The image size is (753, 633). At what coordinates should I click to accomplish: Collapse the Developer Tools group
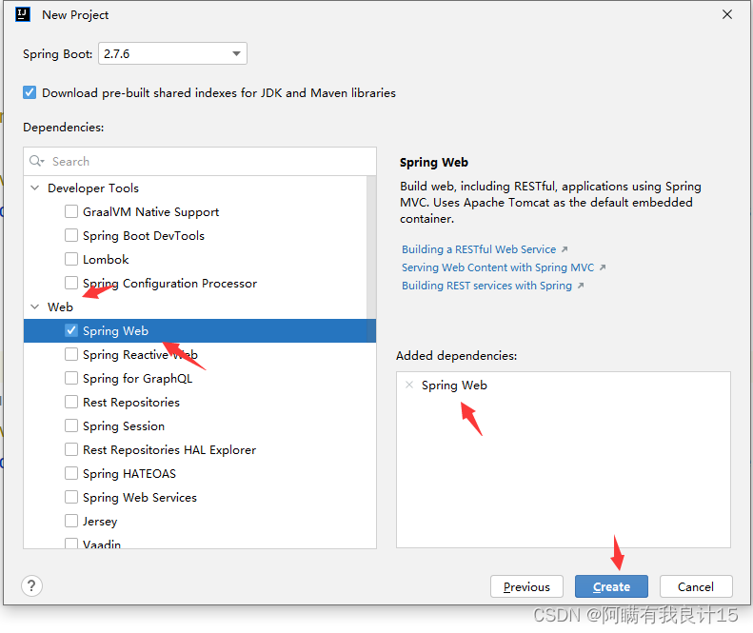pyautogui.click(x=35, y=188)
